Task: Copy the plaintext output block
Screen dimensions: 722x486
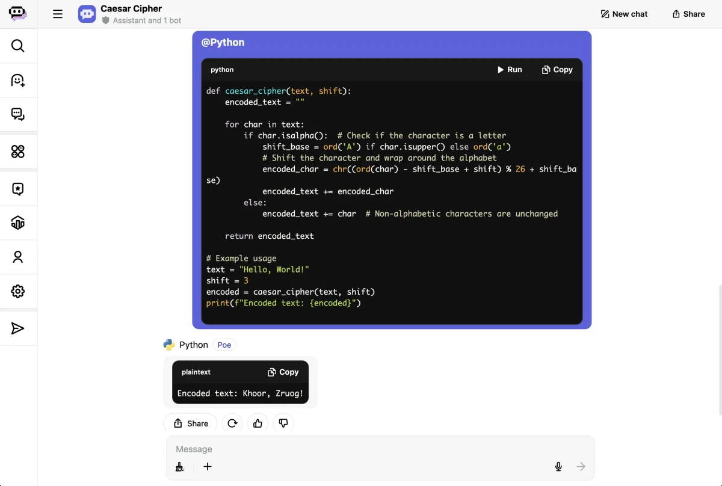Action: pos(283,372)
